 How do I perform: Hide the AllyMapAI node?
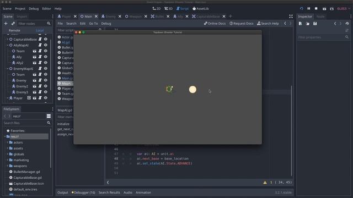point(46,45)
